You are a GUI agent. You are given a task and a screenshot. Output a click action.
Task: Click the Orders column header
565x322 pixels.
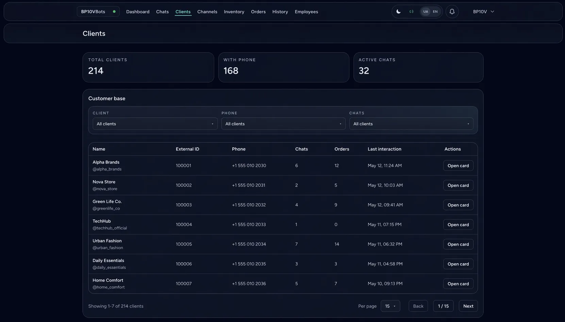342,149
